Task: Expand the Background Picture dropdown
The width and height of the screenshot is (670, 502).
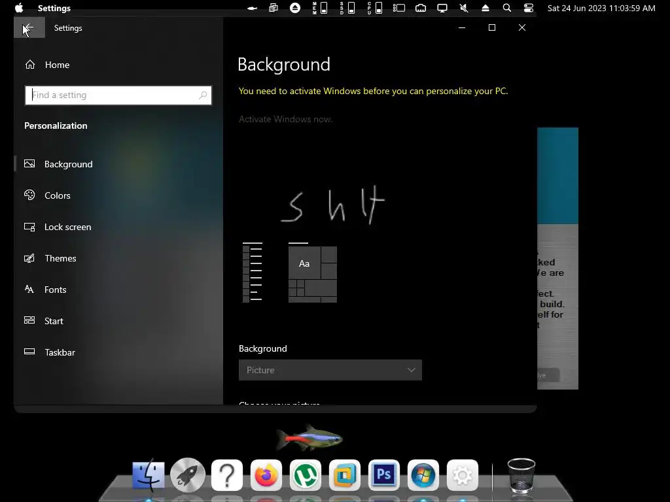Action: [330, 370]
